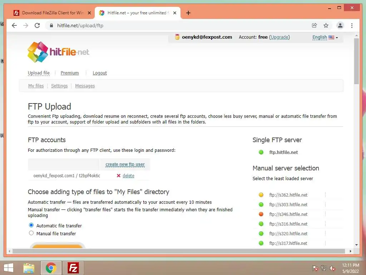366x275 pixels.
Task: Click the hitfile.net logo
Action: [58, 52]
